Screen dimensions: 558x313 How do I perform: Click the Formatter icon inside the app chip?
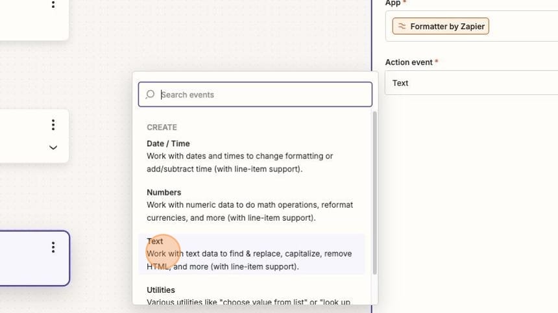point(402,27)
